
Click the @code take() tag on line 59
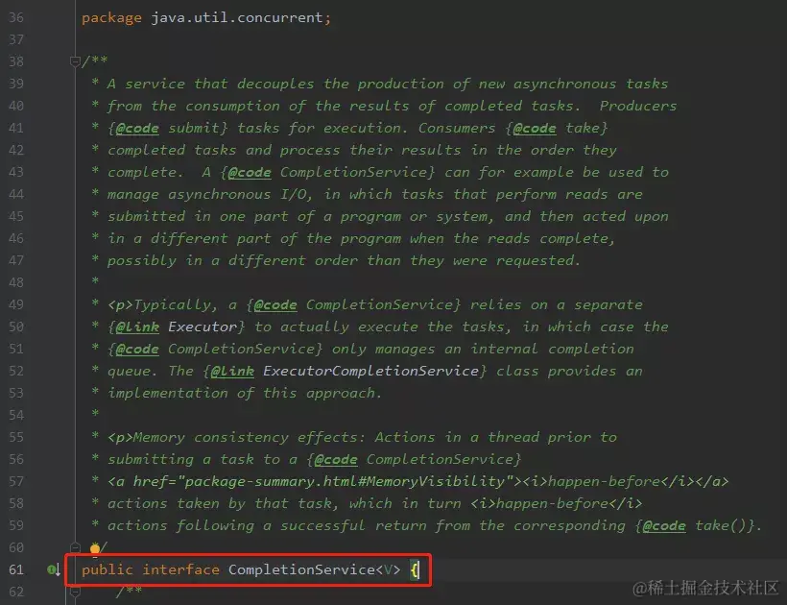coord(664,526)
